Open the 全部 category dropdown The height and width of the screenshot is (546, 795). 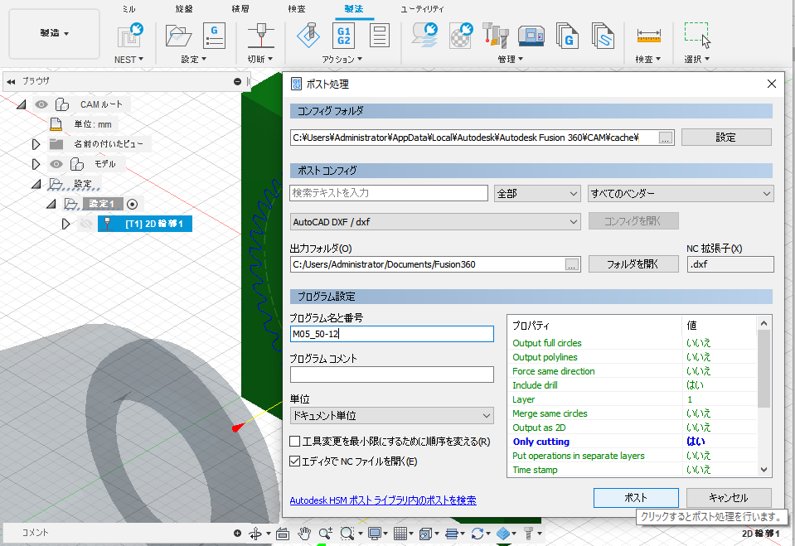pyautogui.click(x=537, y=193)
